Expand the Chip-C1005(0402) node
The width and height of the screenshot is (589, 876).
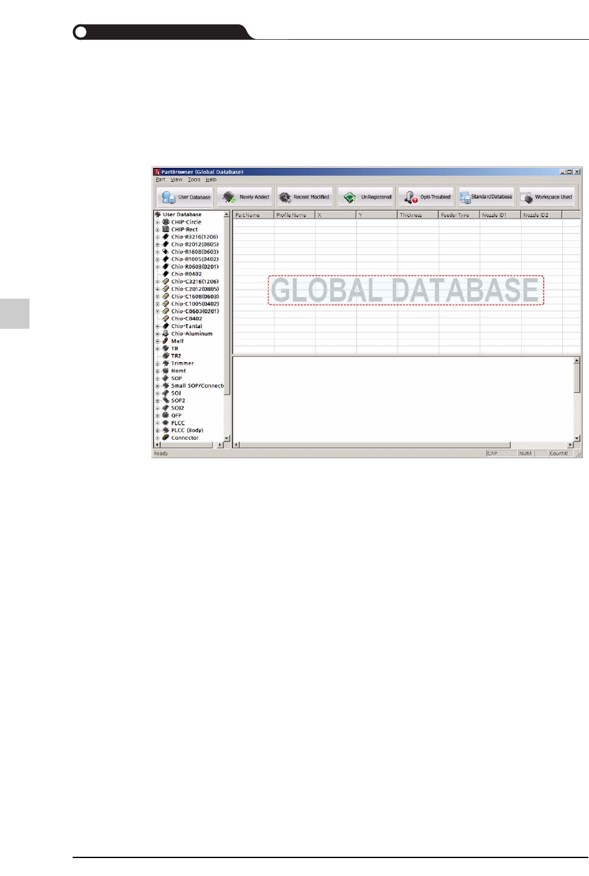point(158,304)
